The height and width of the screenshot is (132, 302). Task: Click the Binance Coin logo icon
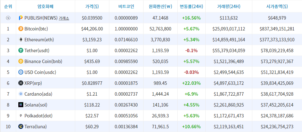tap(21, 61)
